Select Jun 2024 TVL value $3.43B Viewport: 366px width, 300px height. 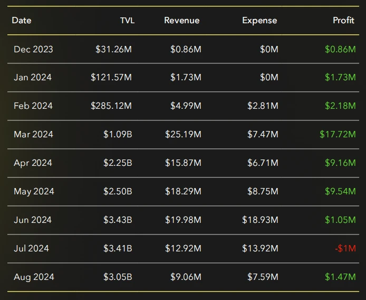[x=118, y=220]
